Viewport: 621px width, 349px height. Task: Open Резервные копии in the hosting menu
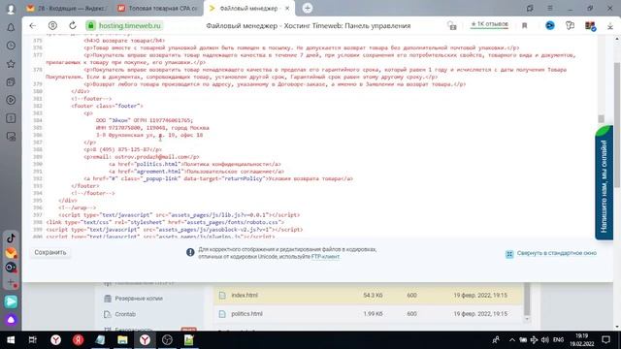click(139, 299)
